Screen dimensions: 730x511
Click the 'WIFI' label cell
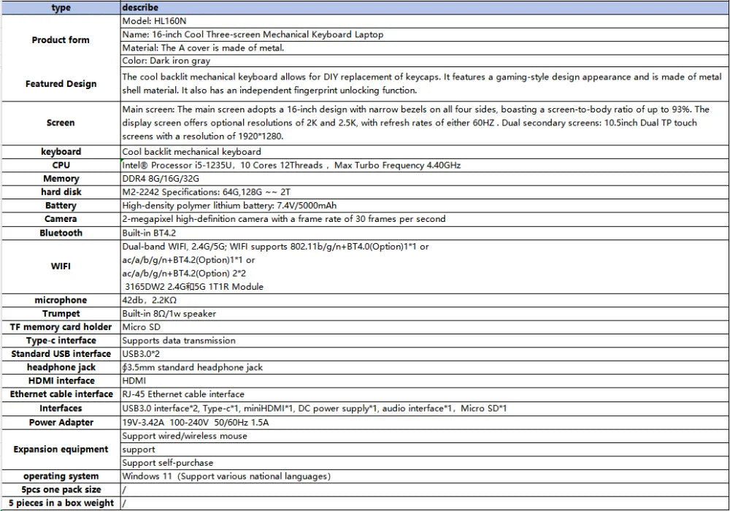(61, 266)
